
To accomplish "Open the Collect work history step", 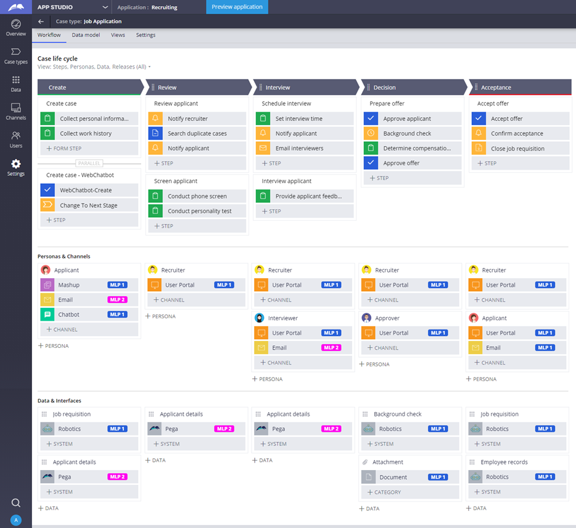I will pos(89,133).
